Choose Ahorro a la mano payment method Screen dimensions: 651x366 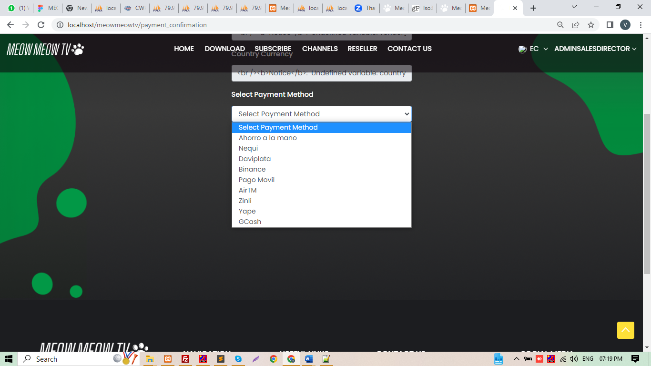(x=322, y=138)
